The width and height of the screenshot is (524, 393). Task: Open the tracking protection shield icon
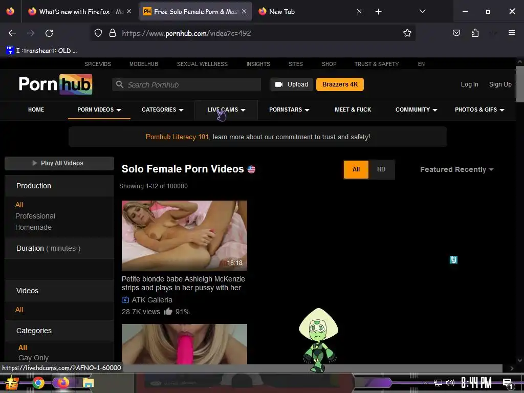click(98, 33)
